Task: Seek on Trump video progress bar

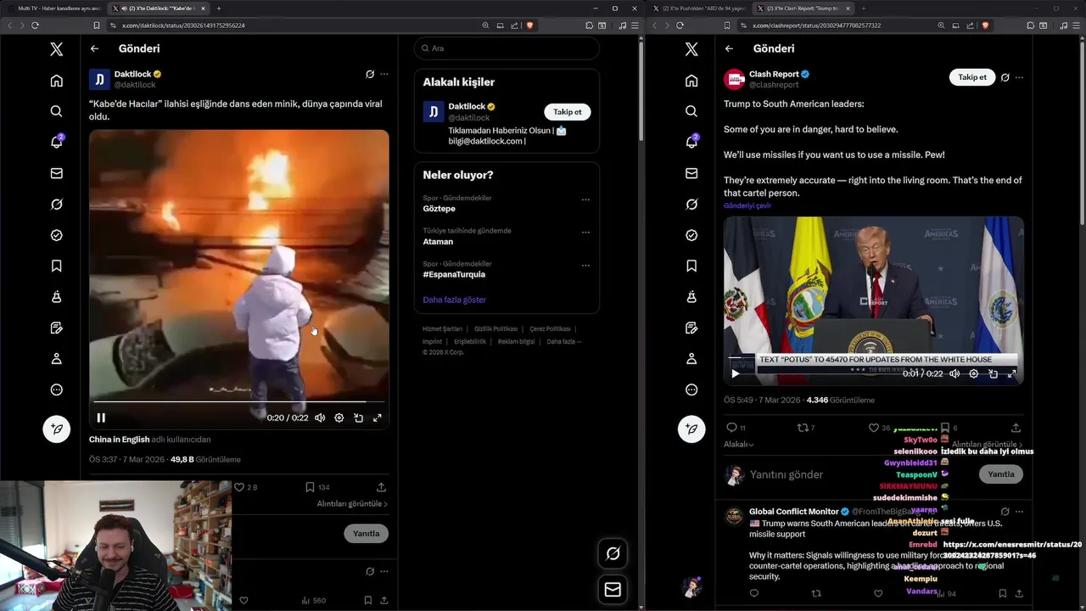Action: tap(874, 357)
